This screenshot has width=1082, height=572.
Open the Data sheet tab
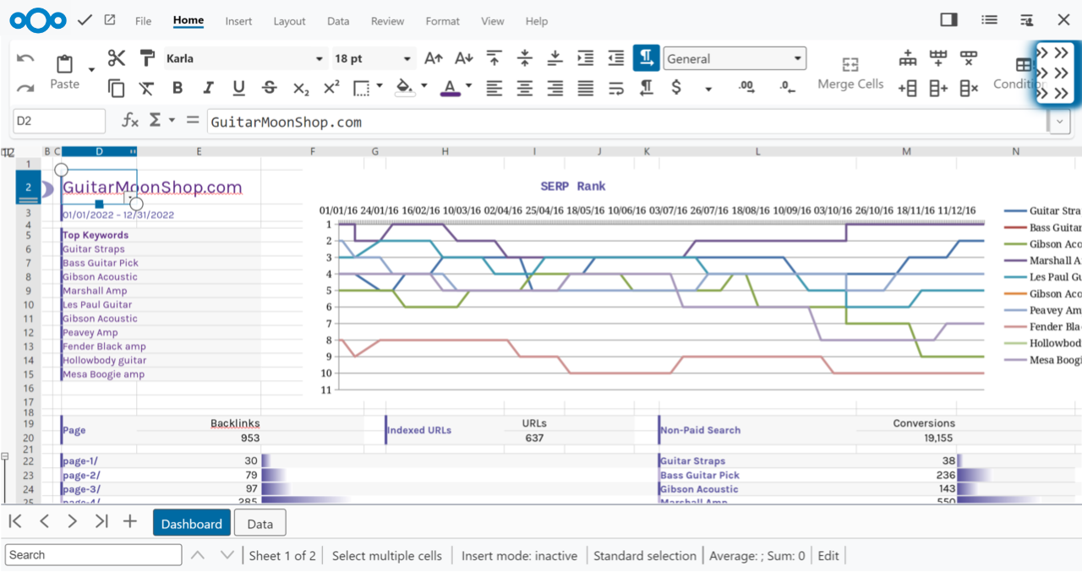(x=260, y=524)
